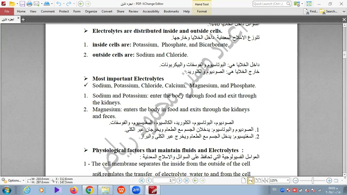The height and width of the screenshot is (195, 347).
Task: Switch to the View ribbon tab
Action: (33, 11)
